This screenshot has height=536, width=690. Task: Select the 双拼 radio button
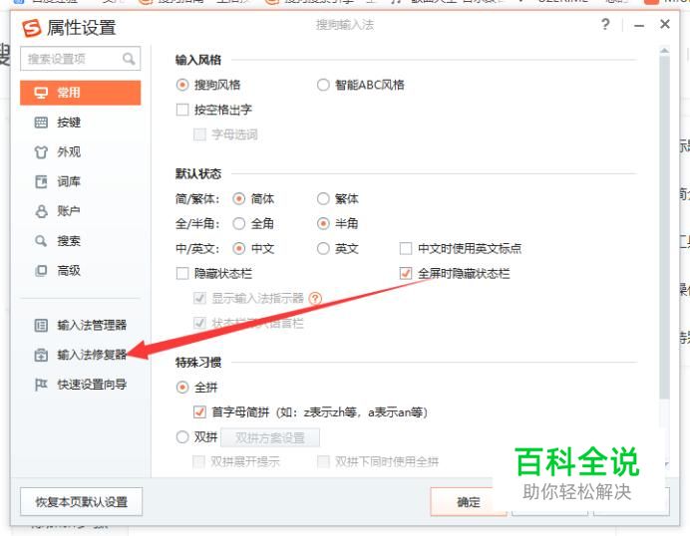click(182, 437)
